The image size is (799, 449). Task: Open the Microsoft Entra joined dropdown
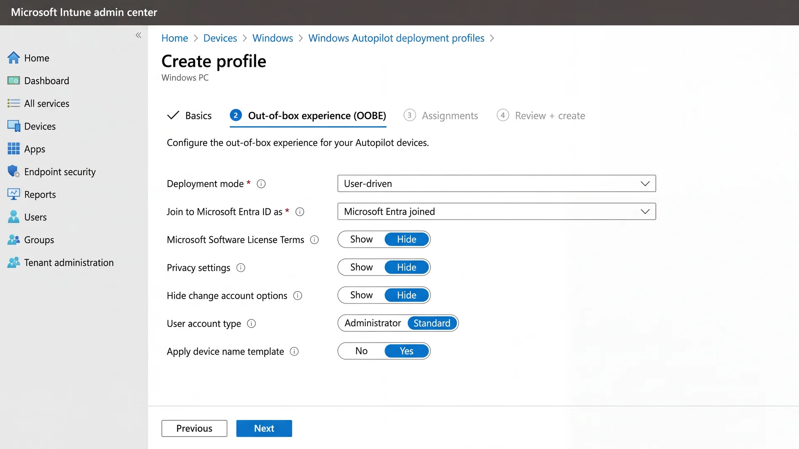point(496,211)
